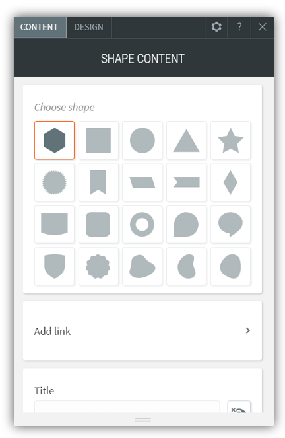Open help question mark

[x=239, y=27]
